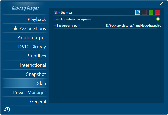
Task: Select the dark gray skin theme swatch
Action: coord(144,12)
